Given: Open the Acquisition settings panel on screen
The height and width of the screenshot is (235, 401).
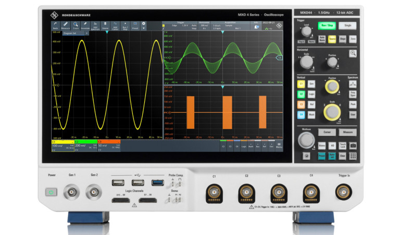Looking at the screenshot, I should pyautogui.click(x=230, y=26).
